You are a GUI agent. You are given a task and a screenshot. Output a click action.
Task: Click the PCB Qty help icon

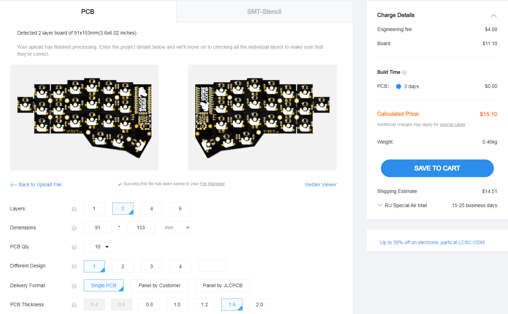[74, 247]
